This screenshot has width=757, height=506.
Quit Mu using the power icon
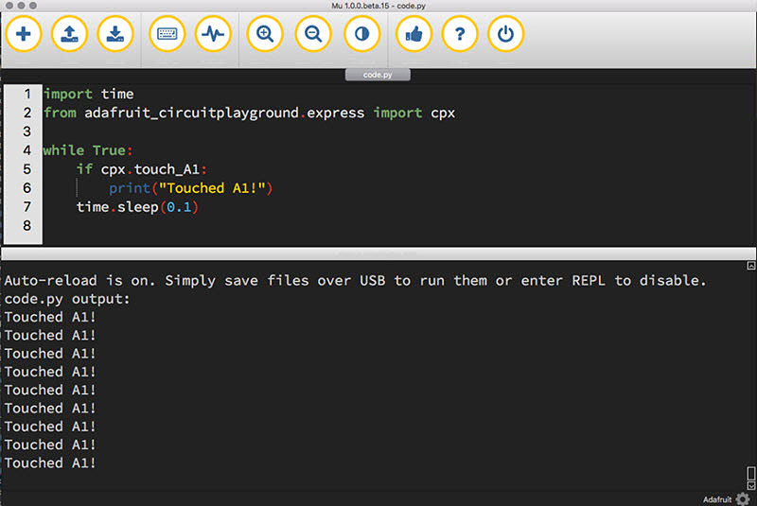[x=505, y=34]
